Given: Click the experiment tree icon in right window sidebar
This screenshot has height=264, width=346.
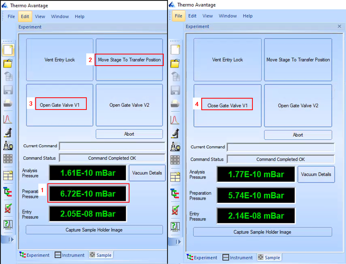Looking at the screenshot, I should pyautogui.click(x=175, y=193).
